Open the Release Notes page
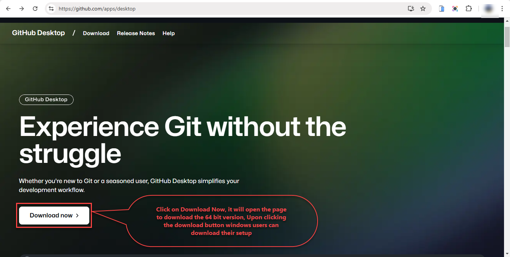 136,33
